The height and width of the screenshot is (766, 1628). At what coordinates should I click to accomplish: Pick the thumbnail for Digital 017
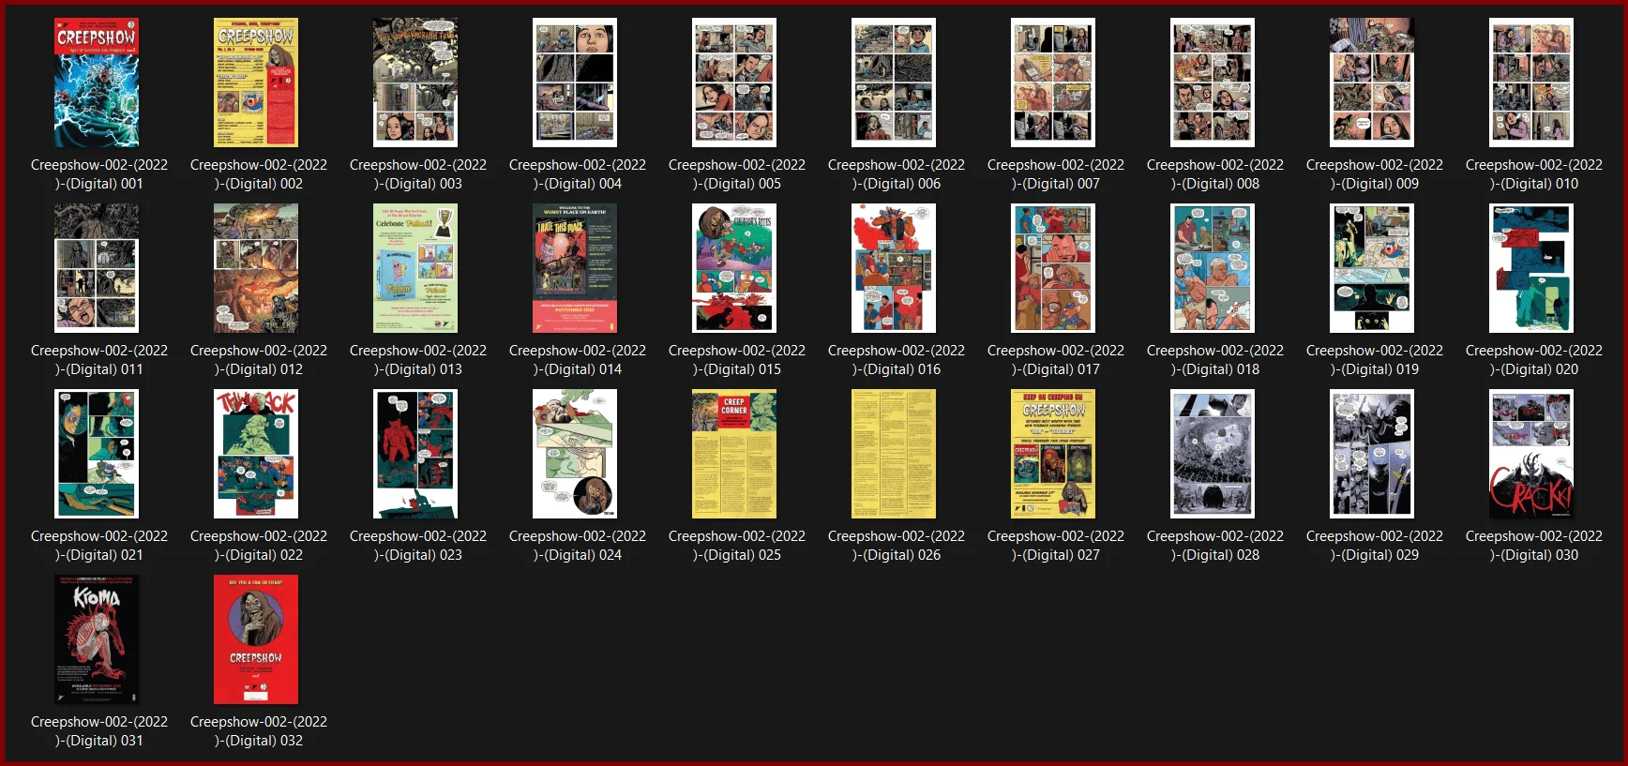coord(1053,268)
